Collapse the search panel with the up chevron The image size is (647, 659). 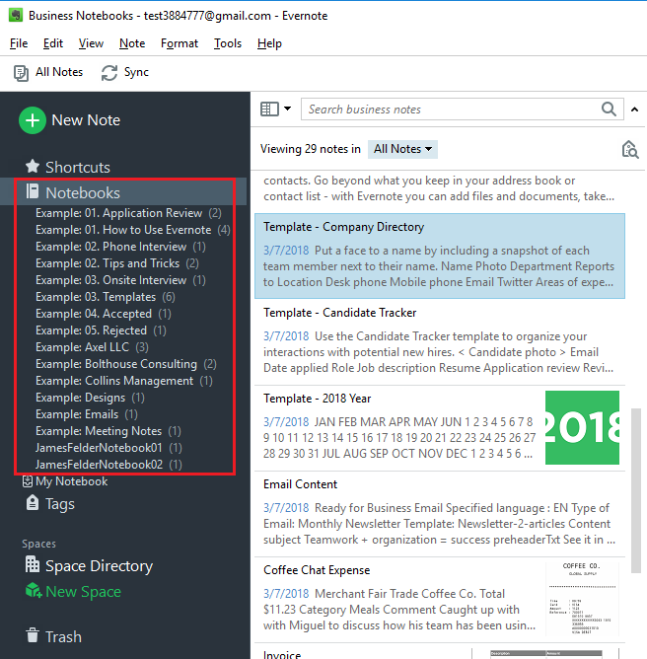634,110
